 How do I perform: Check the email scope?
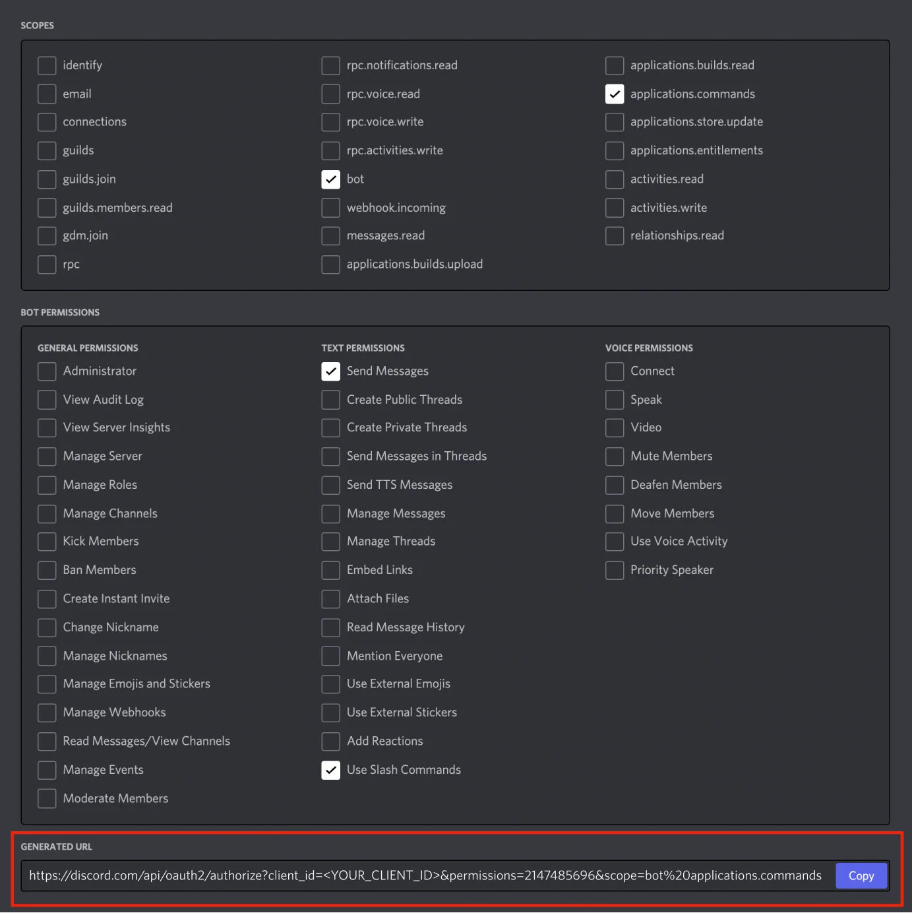coord(47,94)
